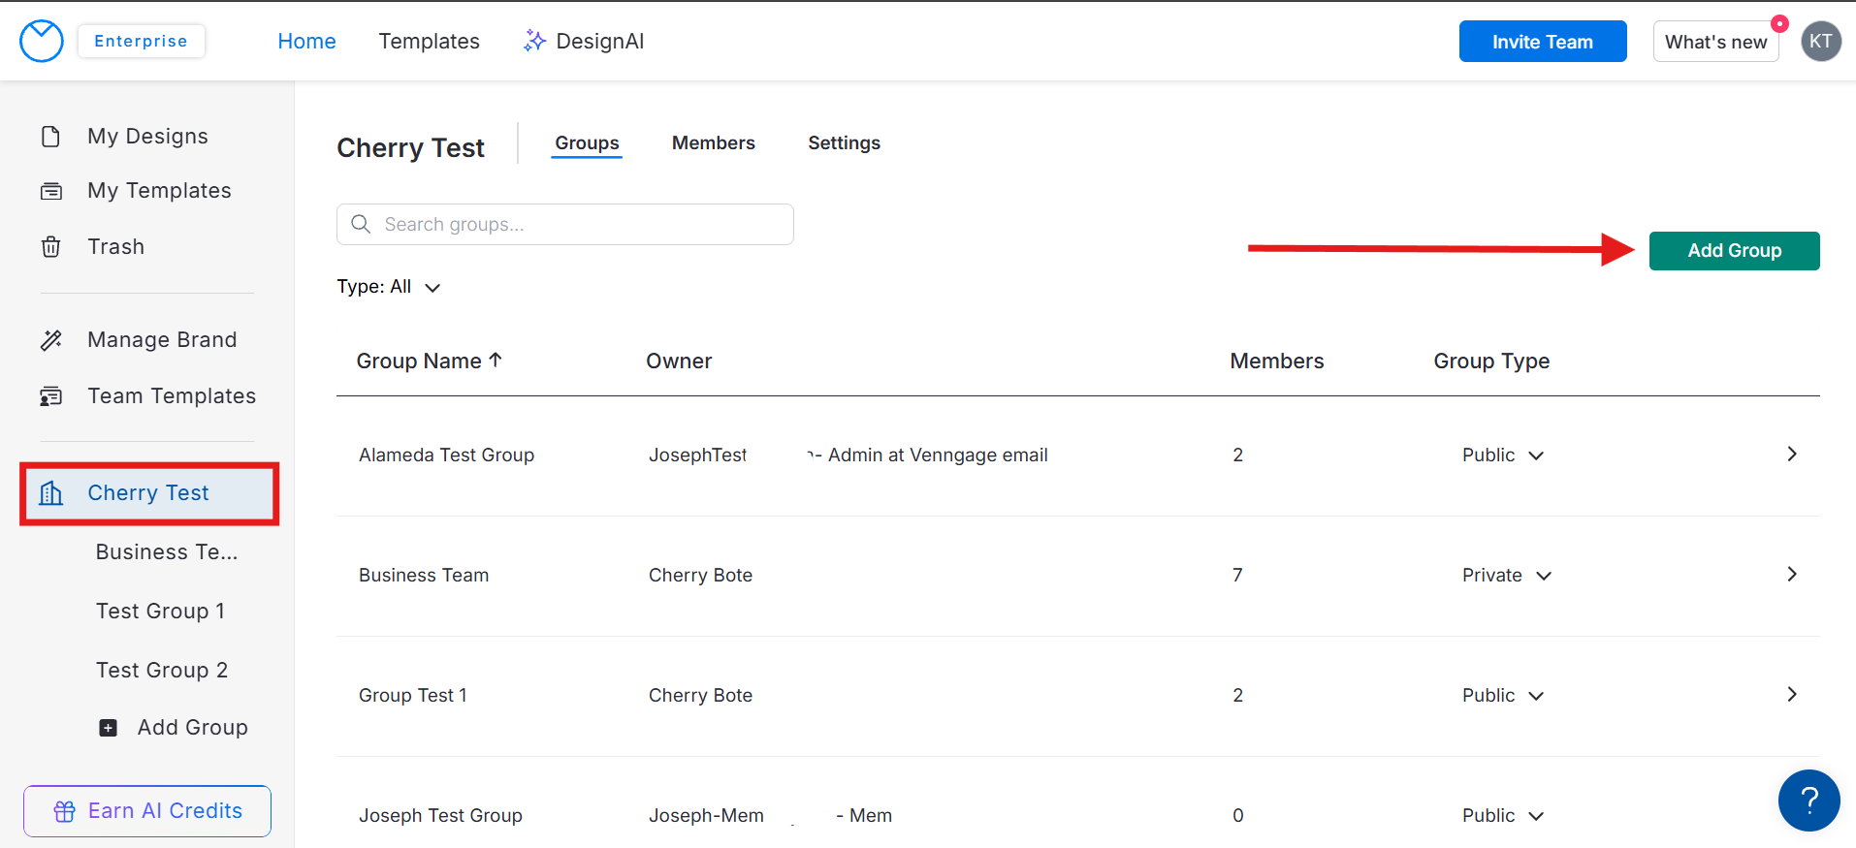Click the Cherry Test building icon
Image resolution: width=1856 pixels, height=848 pixels.
pyautogui.click(x=51, y=493)
